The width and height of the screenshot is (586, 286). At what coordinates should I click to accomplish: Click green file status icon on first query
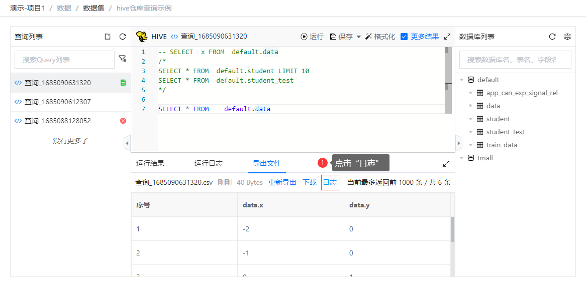point(123,83)
